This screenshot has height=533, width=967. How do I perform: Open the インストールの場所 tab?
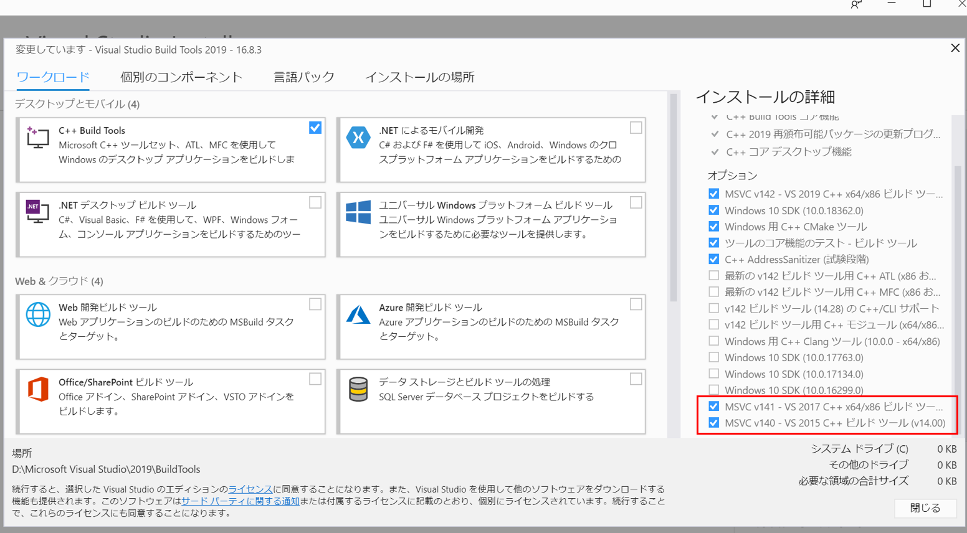pos(420,77)
